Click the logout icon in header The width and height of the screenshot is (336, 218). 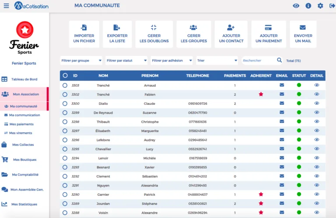(x=332, y=6)
